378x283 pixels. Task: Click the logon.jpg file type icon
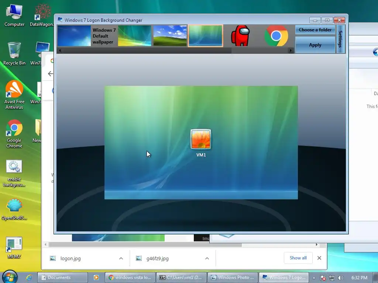pos(52,258)
